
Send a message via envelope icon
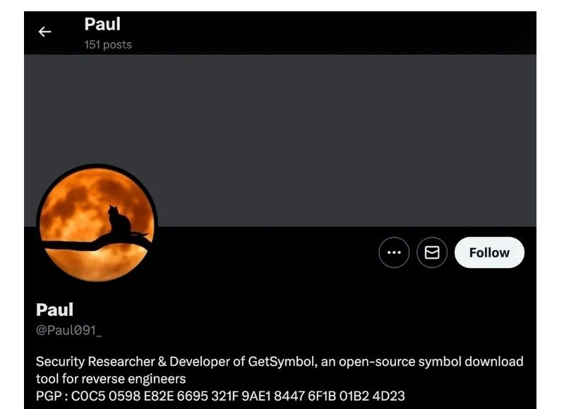432,252
